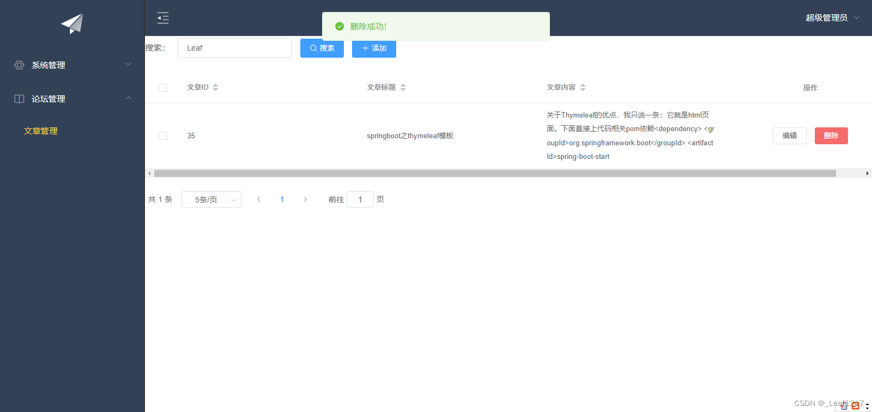872x412 pixels.
Task: Click the book icon beside 论坛管理
Action: [x=19, y=99]
